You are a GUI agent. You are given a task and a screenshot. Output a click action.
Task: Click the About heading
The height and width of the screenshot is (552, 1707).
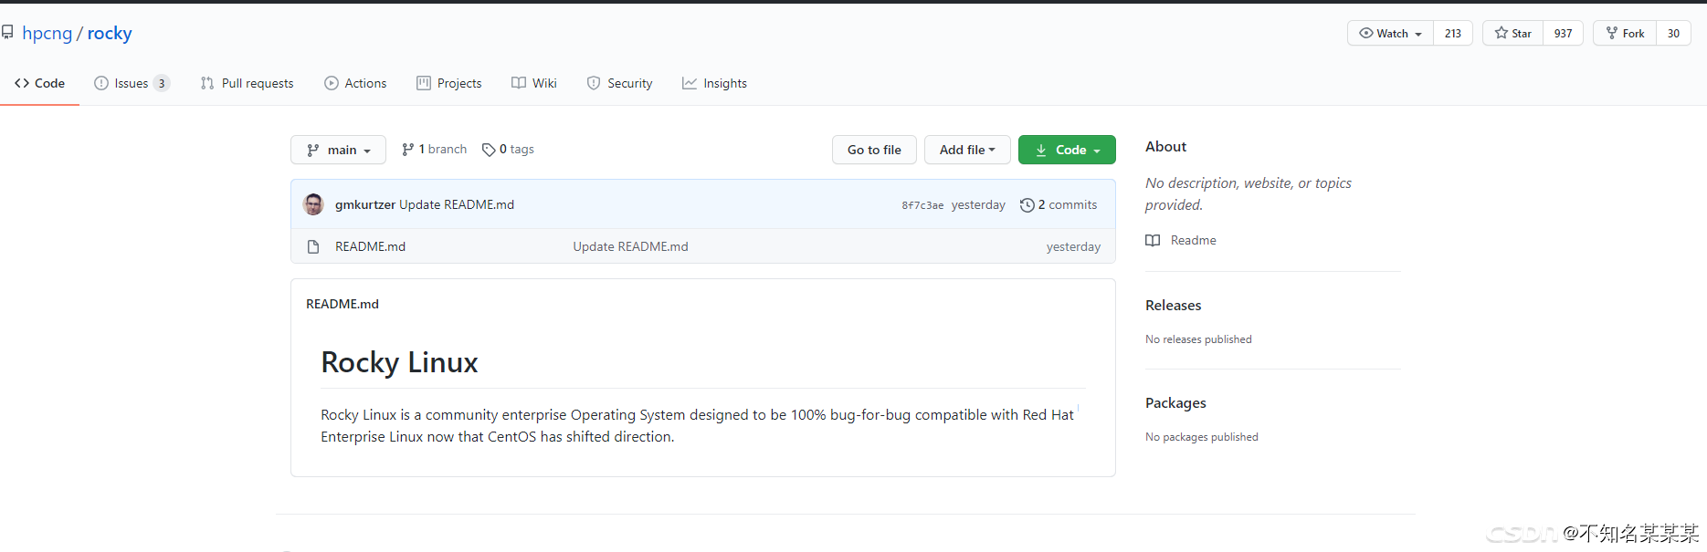(x=1165, y=146)
